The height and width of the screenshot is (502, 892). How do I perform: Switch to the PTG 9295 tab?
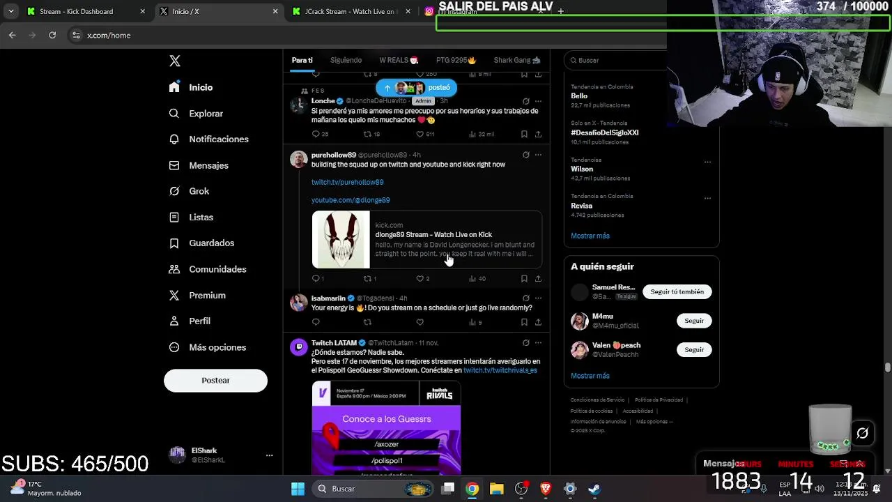pyautogui.click(x=456, y=60)
